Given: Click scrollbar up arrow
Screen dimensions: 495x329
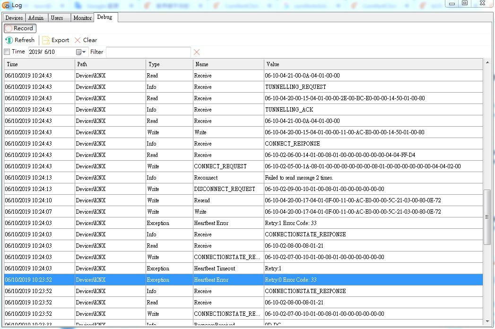Looking at the screenshot, I should point(487,62).
